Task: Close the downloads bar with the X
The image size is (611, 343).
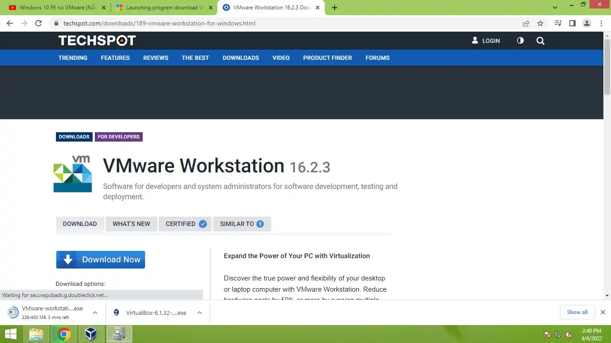Action: [603, 312]
